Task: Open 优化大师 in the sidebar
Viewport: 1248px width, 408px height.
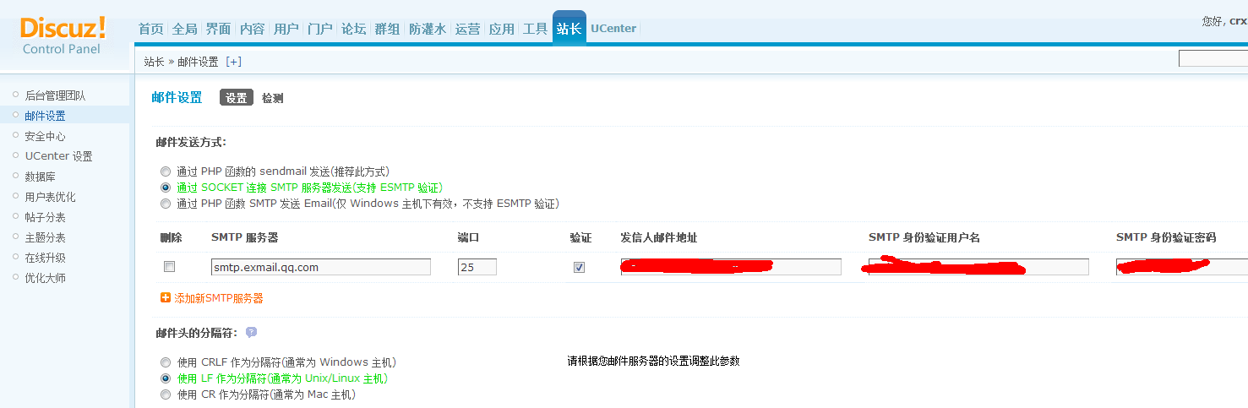Action: (x=45, y=278)
